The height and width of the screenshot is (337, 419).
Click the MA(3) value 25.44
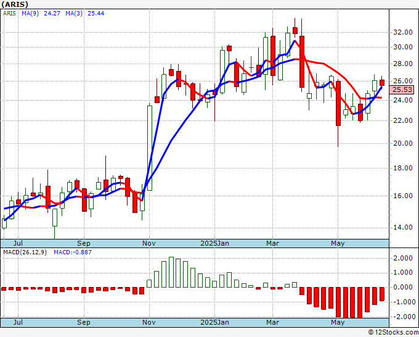[96, 14]
